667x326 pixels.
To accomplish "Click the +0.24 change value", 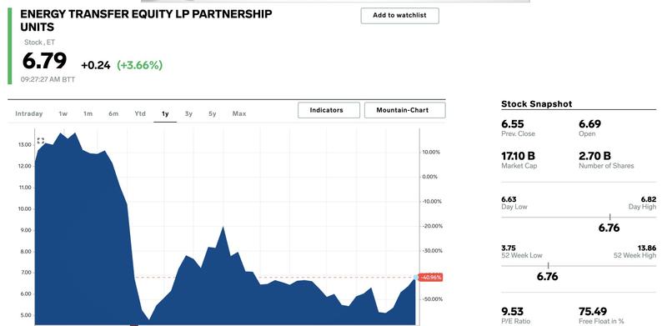I will click(x=96, y=66).
